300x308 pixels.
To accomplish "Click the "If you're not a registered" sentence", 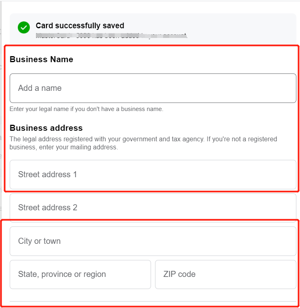I will (x=241, y=139).
